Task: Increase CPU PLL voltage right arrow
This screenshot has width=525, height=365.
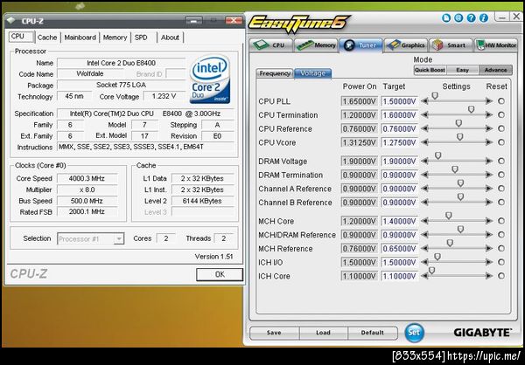Action: tap(489, 101)
